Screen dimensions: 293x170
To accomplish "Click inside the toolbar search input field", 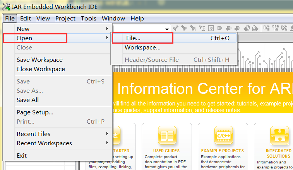I will (x=138, y=29).
